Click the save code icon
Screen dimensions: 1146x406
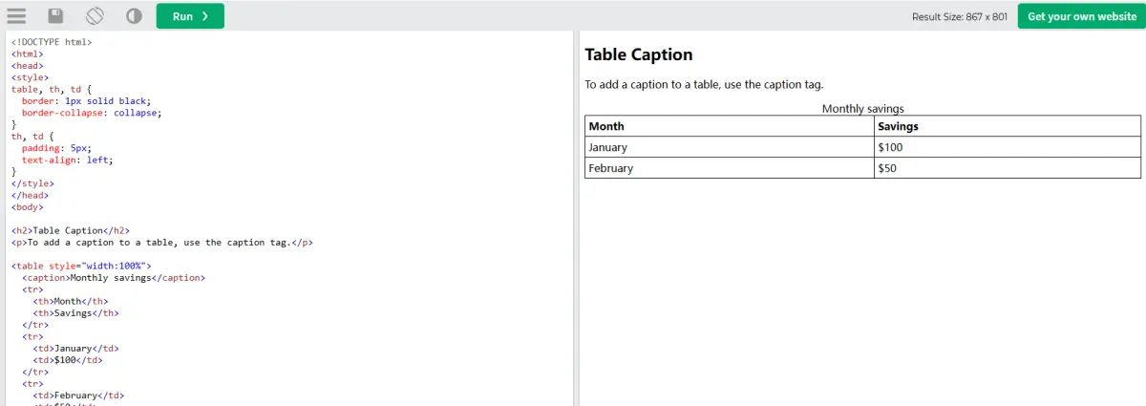coord(55,16)
